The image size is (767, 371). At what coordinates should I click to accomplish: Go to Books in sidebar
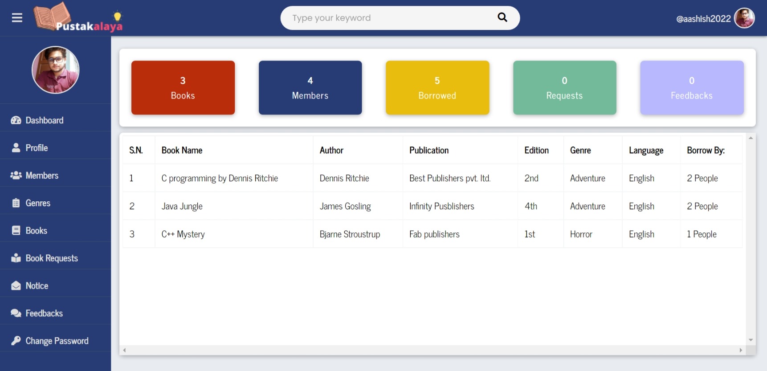[x=36, y=231]
